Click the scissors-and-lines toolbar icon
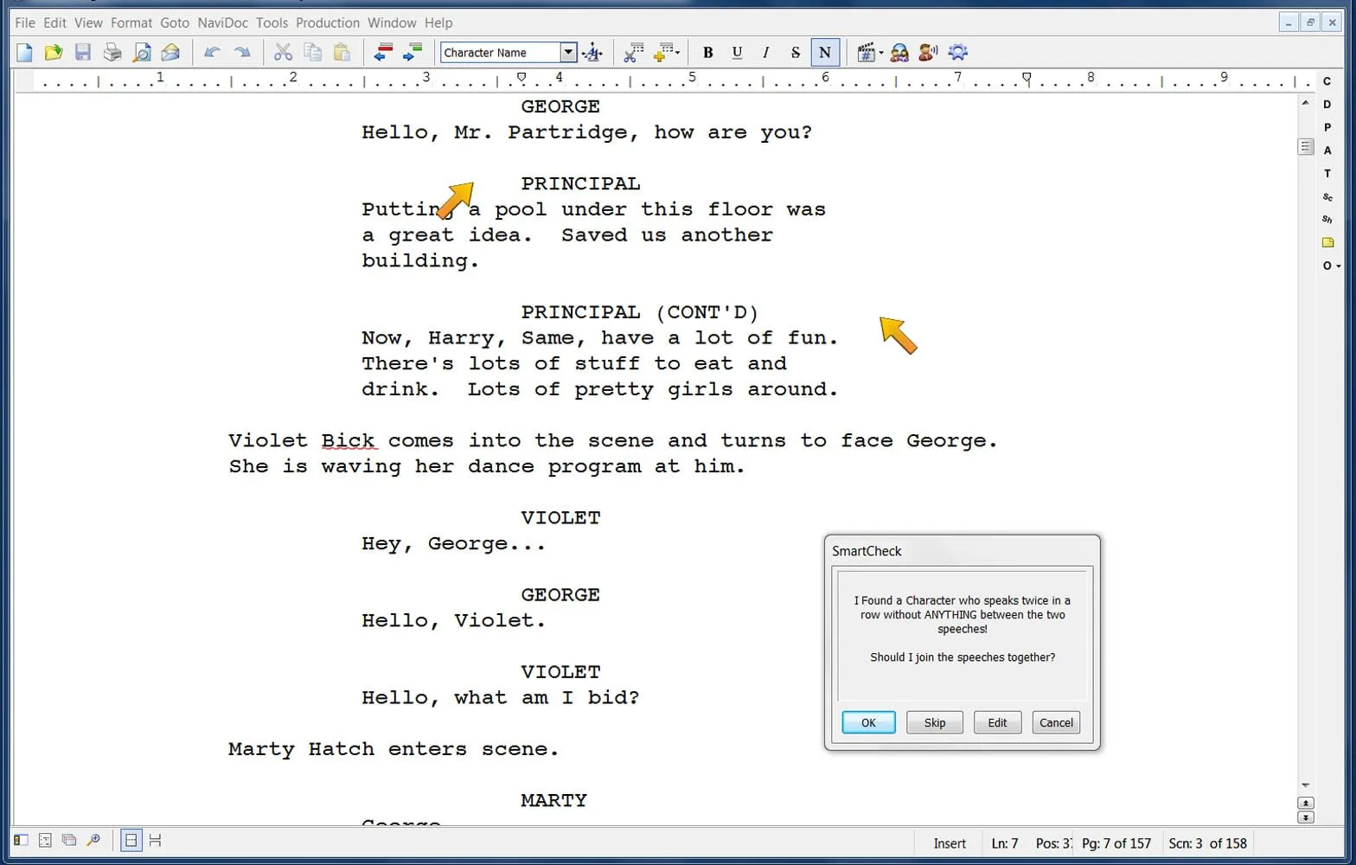 (634, 53)
